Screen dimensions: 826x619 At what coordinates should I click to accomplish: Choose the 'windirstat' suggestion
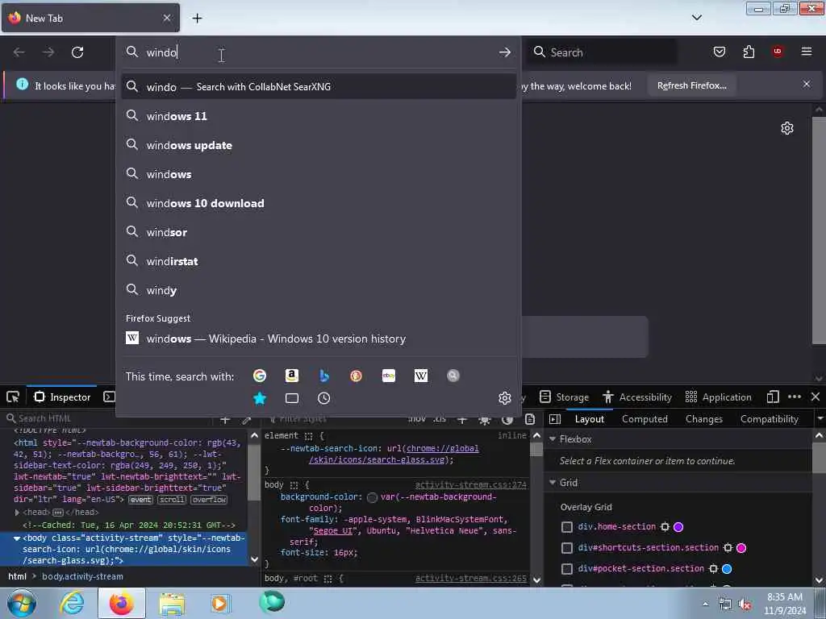(x=318, y=261)
